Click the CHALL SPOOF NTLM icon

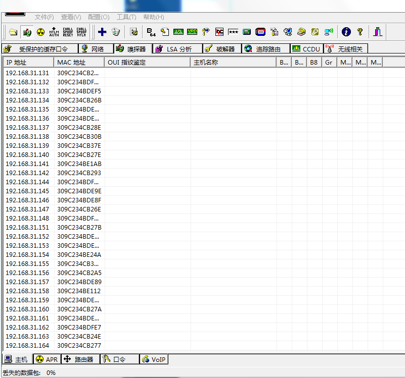tap(81, 32)
